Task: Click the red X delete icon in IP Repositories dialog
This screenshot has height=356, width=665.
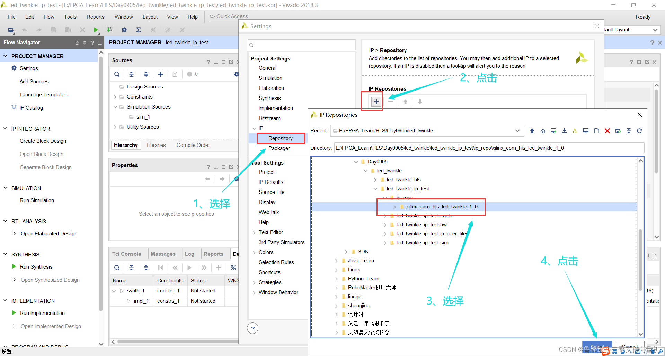Action: click(x=607, y=131)
